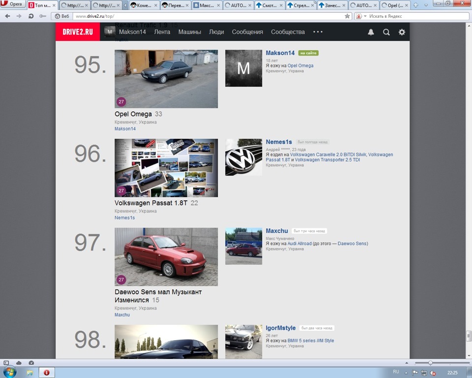Open the password wand key icon

(x=42, y=16)
